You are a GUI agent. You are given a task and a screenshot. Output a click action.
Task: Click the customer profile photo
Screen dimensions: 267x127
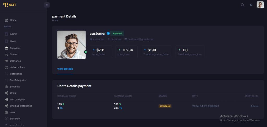click(x=71, y=45)
